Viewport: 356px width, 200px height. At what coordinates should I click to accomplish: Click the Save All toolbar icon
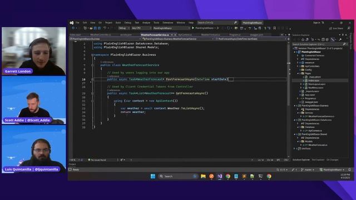99,28
